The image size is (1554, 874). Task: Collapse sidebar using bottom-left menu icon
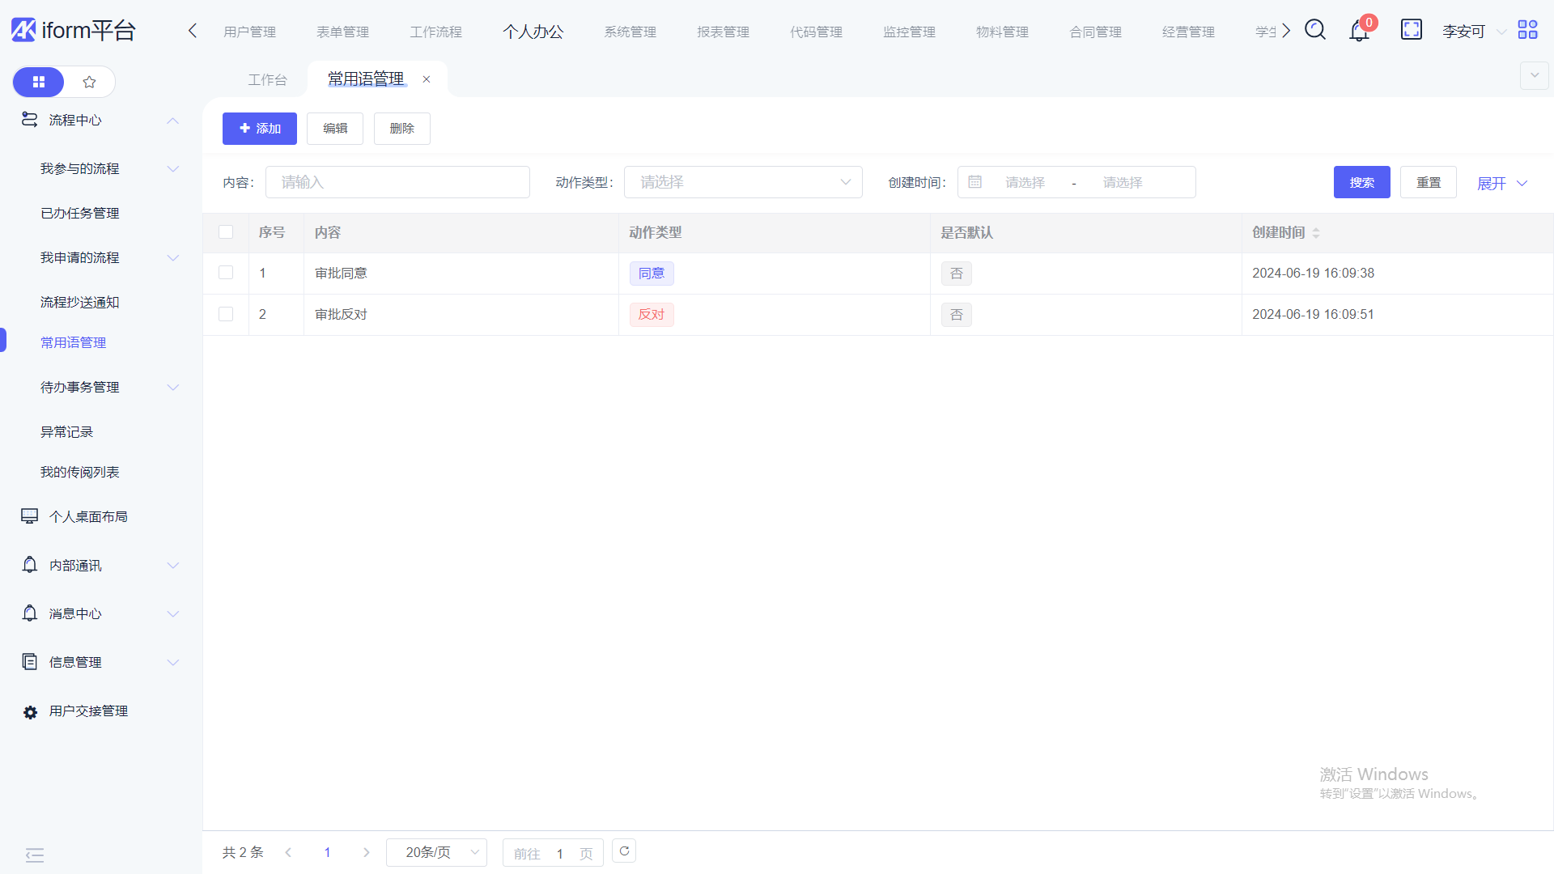pyautogui.click(x=35, y=855)
